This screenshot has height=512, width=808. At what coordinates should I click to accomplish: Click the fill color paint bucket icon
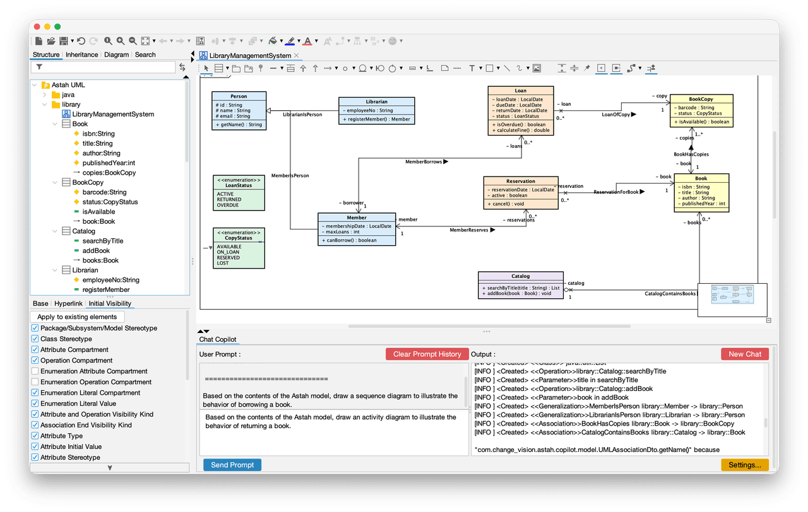pos(273,41)
